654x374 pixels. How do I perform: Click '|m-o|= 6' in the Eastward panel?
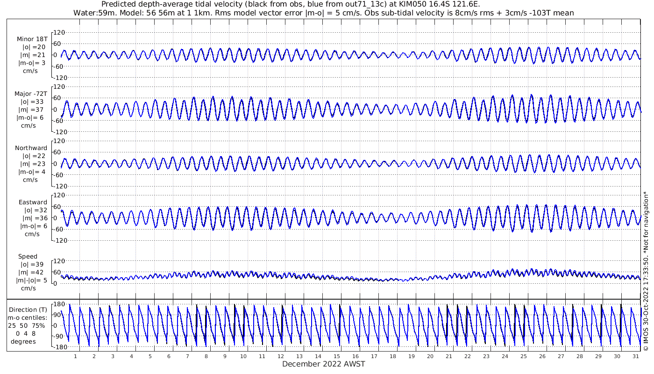click(x=34, y=226)
